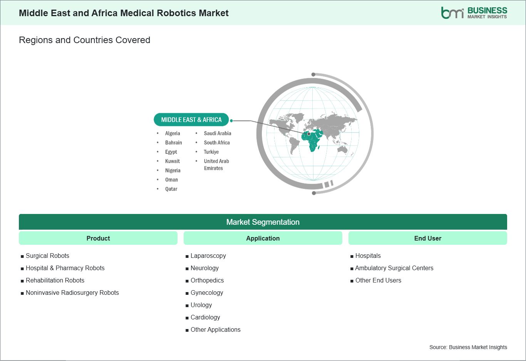This screenshot has height=361, width=526.
Task: Click the Source: Business Market Insights text
Action: point(468,347)
